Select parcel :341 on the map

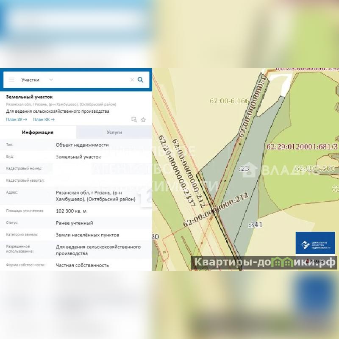point(255,225)
